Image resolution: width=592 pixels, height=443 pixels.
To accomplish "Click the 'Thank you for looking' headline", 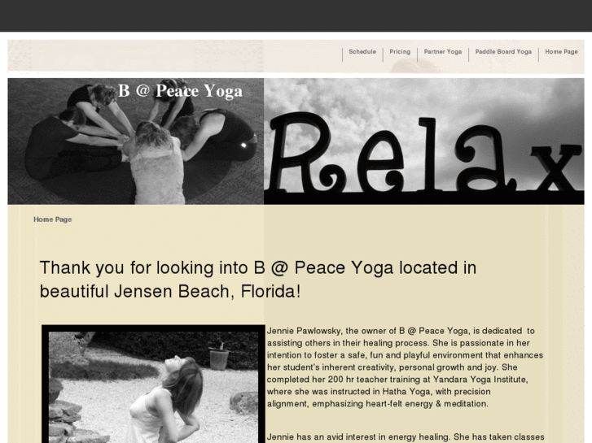I will (258, 280).
